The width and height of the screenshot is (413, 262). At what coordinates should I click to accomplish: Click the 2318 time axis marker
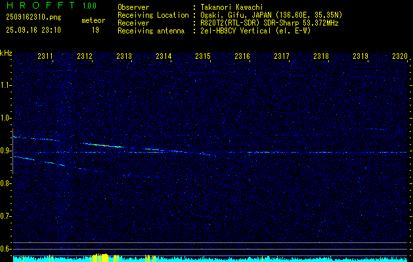point(321,56)
